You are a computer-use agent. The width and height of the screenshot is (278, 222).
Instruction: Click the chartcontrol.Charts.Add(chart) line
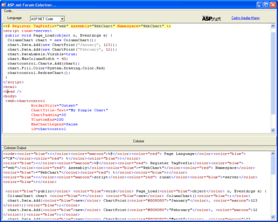tap(43, 63)
